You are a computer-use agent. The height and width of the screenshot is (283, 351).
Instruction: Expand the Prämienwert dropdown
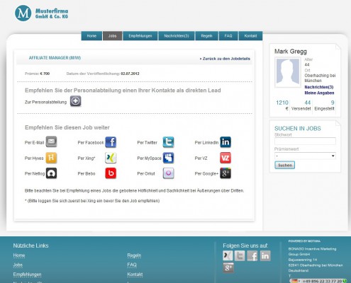(305, 156)
